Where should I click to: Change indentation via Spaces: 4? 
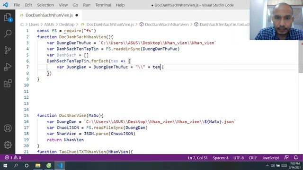[x=221, y=158]
